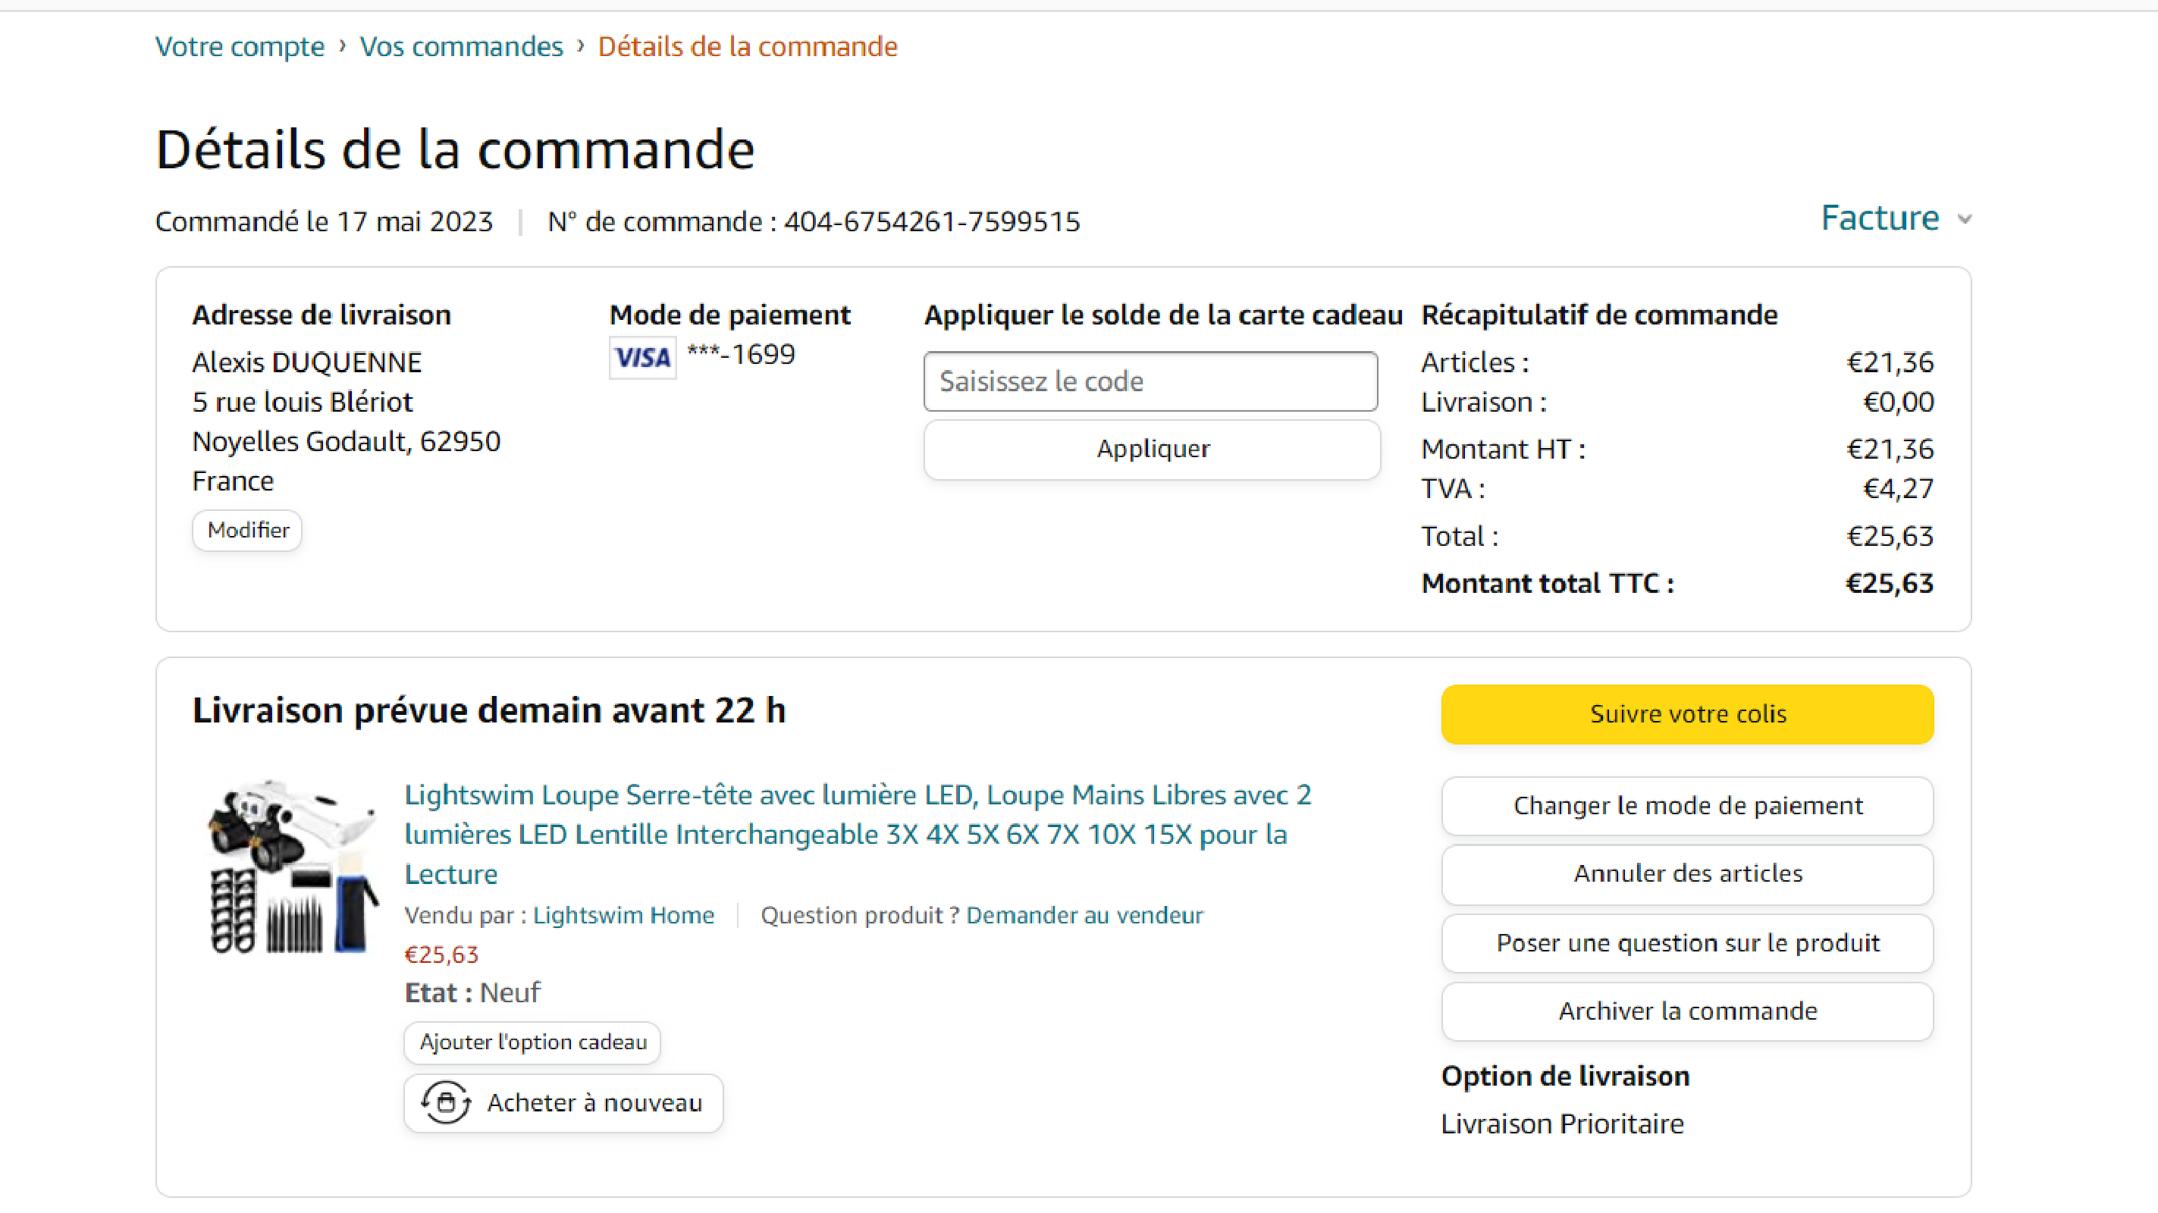The image size is (2158, 1213).
Task: Click Ajouter l'option cadeau button
Action: [x=532, y=1042]
